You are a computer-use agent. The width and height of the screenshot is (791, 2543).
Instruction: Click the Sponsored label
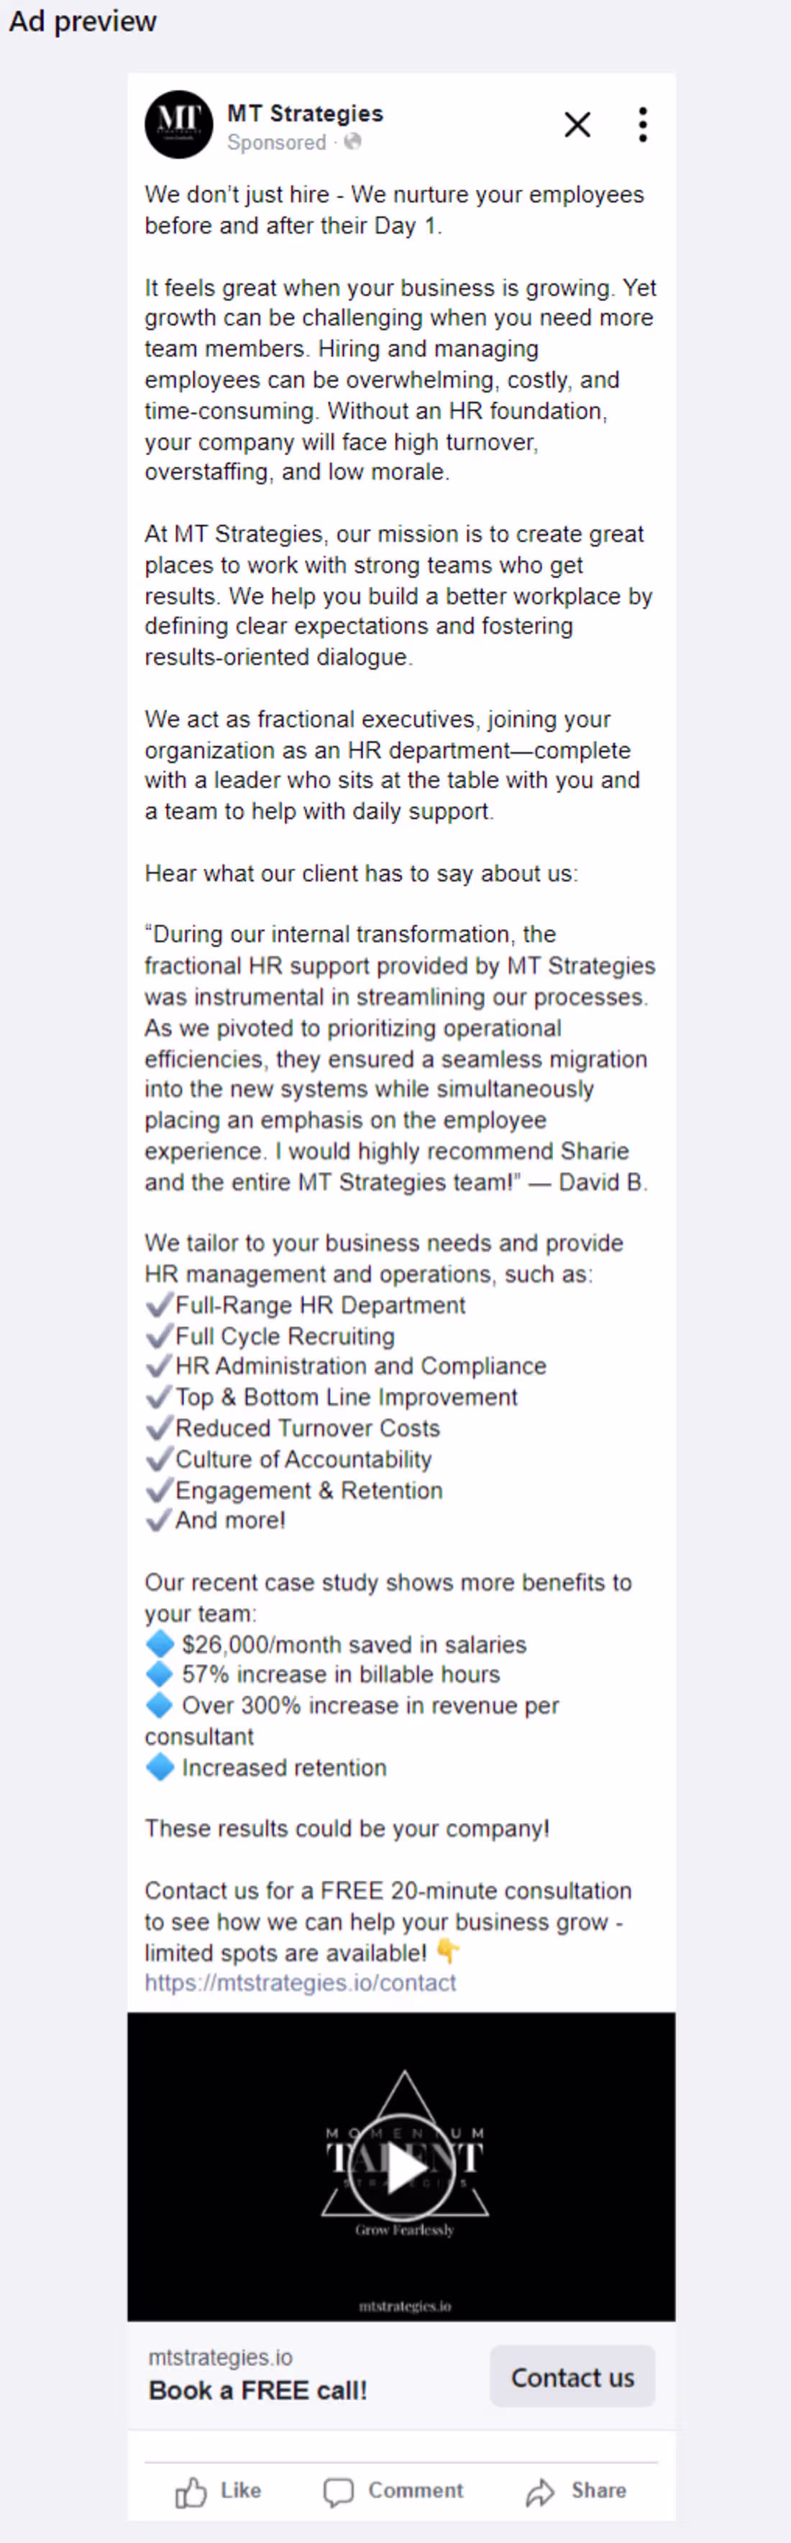(x=278, y=143)
